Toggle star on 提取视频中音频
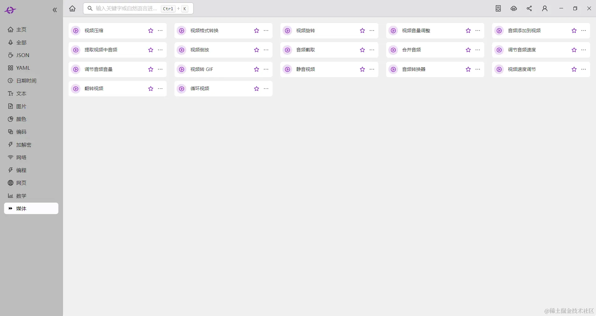 [151, 50]
